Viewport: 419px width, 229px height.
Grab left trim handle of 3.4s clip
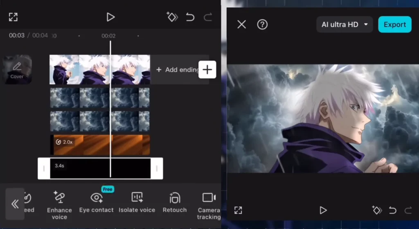point(44,168)
